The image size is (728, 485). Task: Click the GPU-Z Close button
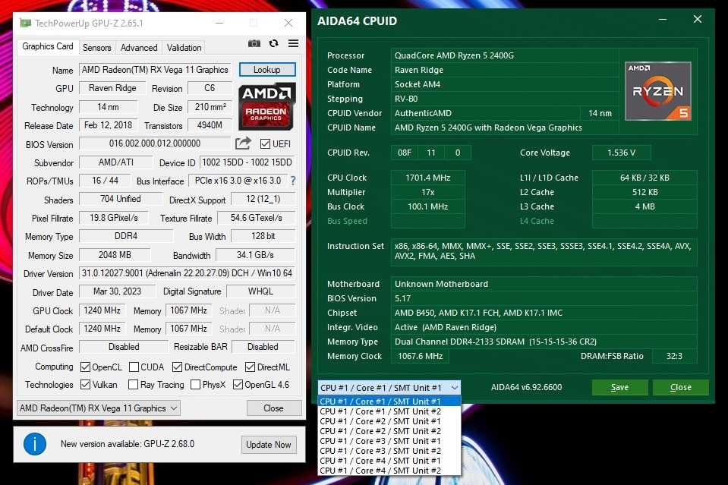pyautogui.click(x=273, y=408)
